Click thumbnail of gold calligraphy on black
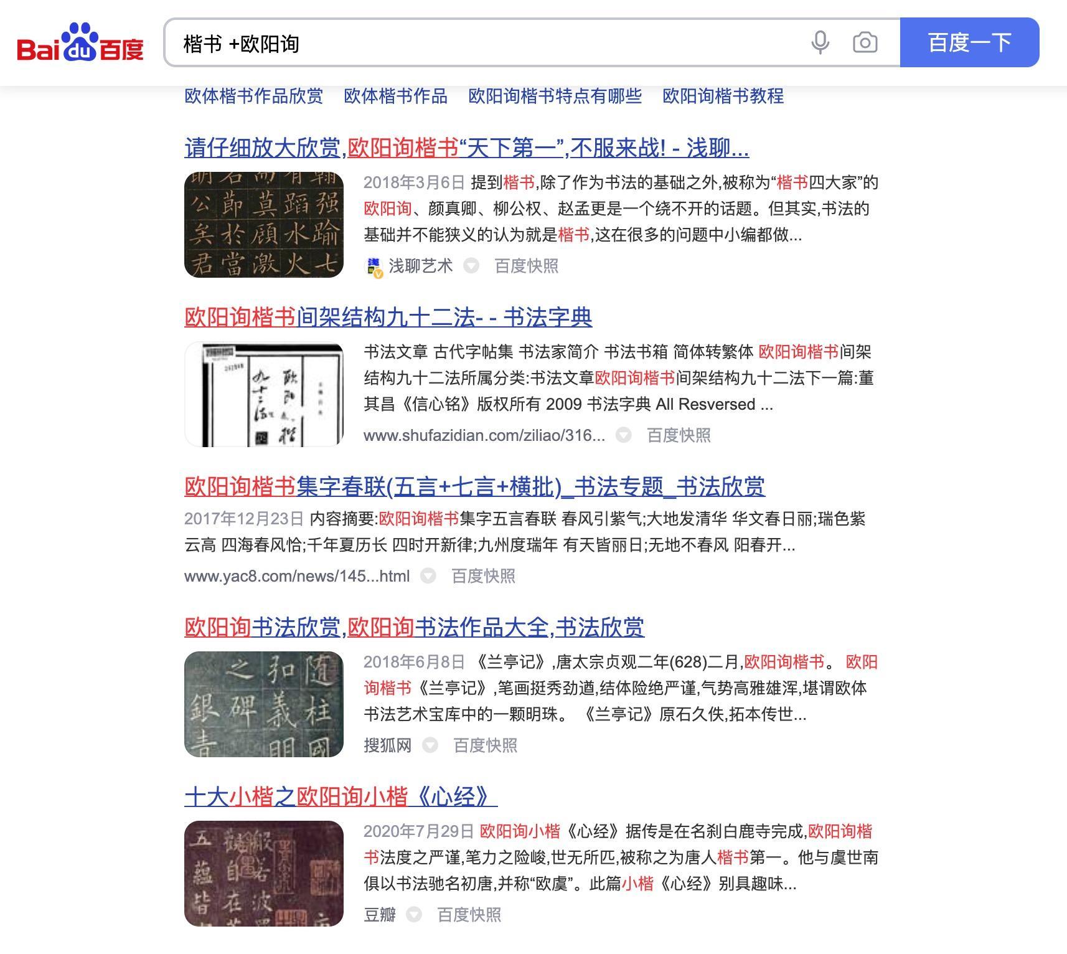This screenshot has height=954, width=1067. 264,225
